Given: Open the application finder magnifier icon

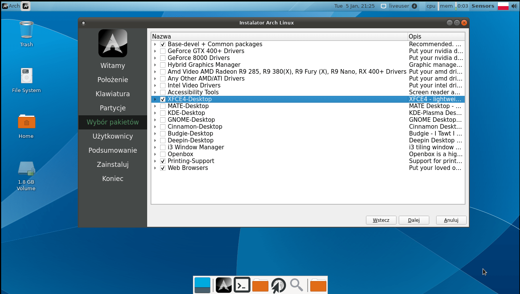Looking at the screenshot, I should (297, 285).
